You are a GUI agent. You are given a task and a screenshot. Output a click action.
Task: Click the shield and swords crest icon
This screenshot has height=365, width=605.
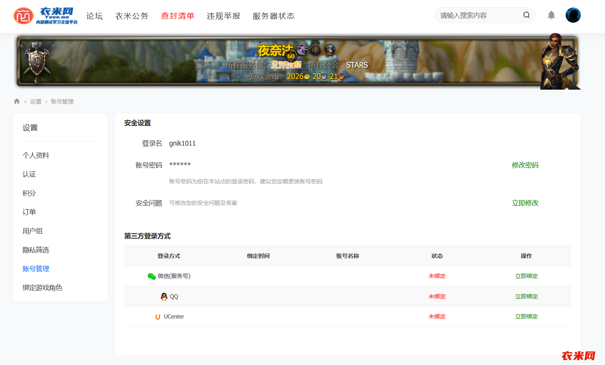[37, 61]
